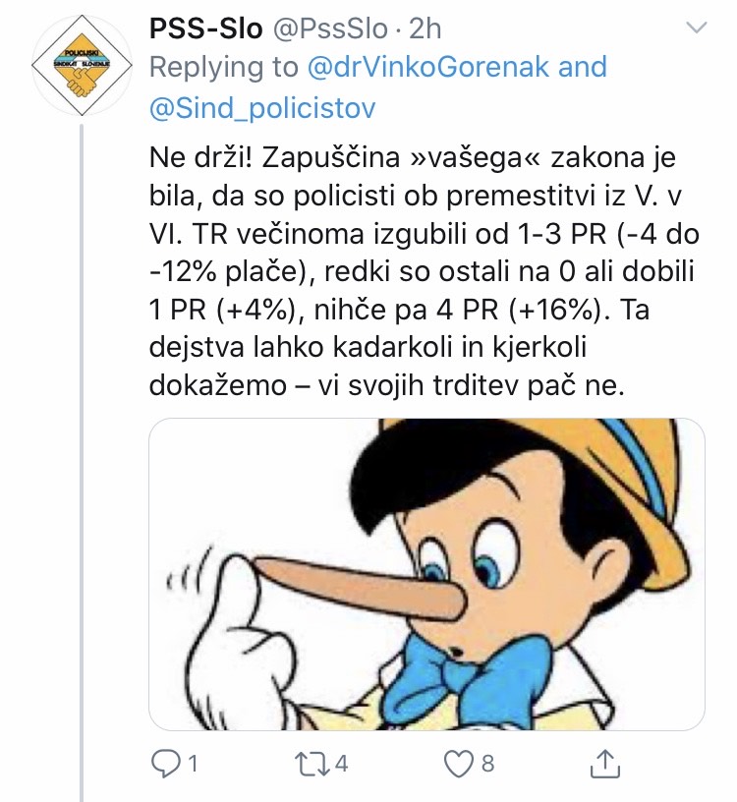Viewport: 737px width, 802px height.
Task: Open the attached Pinocchio image
Action: coord(426,574)
